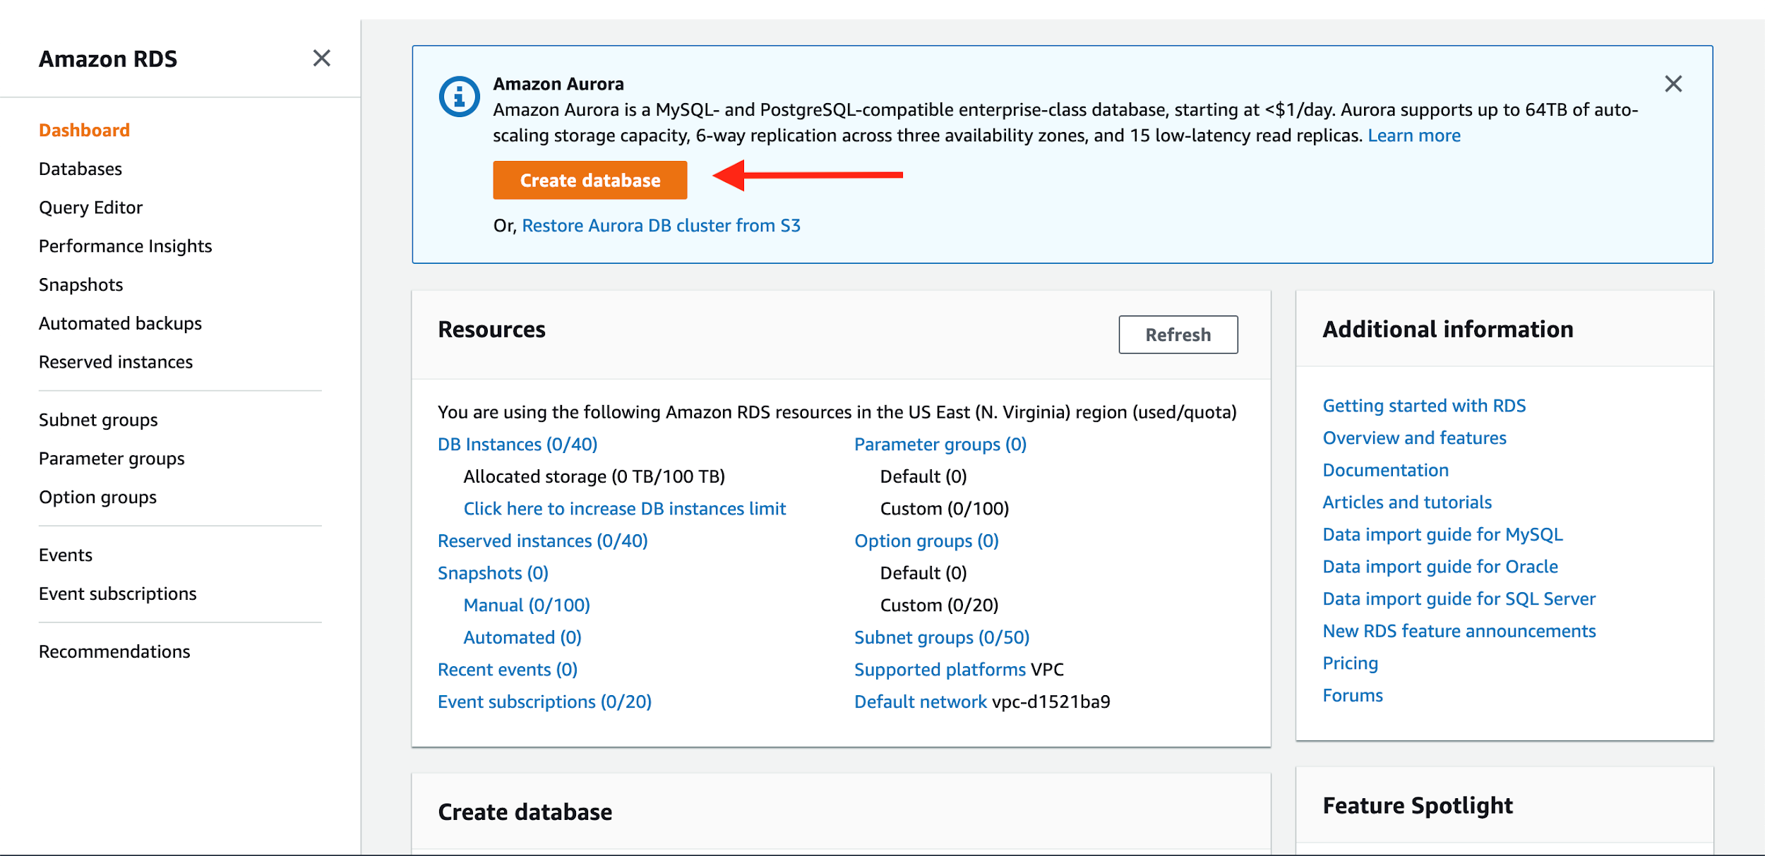This screenshot has width=1765, height=856.
Task: Click the orange Create database button
Action: coord(590,180)
